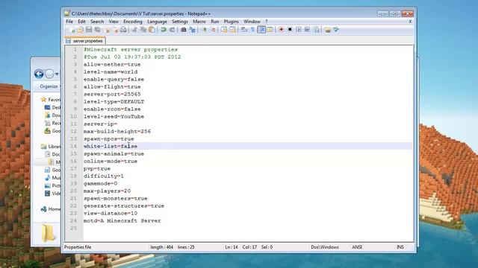This screenshot has width=478, height=268.
Task: Click the Save Recorded Macro icon
Action: click(x=317, y=30)
